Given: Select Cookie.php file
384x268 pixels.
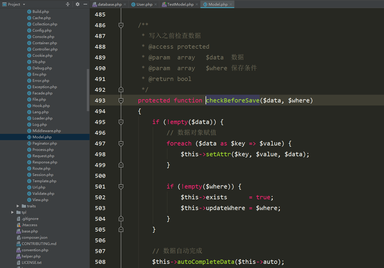Looking at the screenshot, I should [42, 56].
